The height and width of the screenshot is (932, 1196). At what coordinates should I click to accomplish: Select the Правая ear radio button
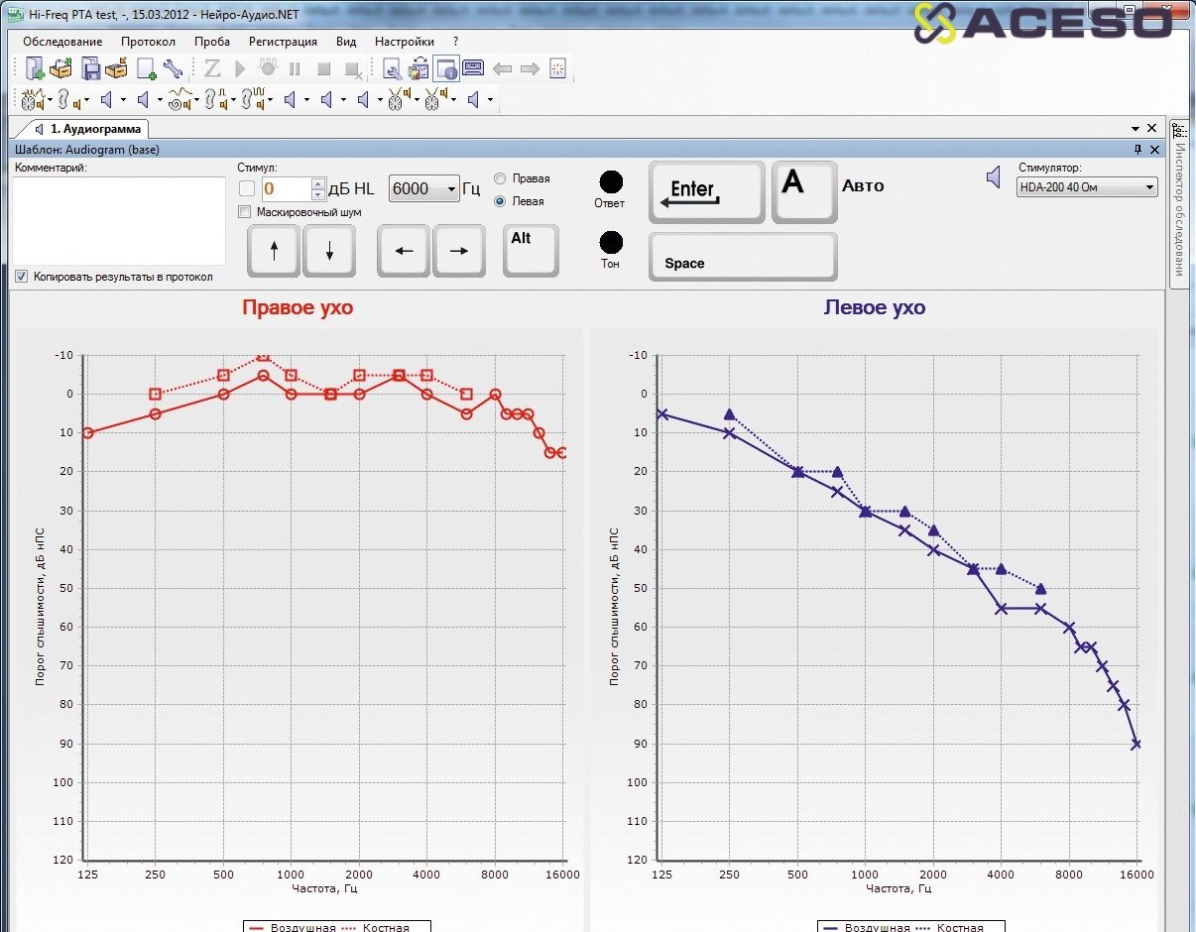[x=499, y=178]
